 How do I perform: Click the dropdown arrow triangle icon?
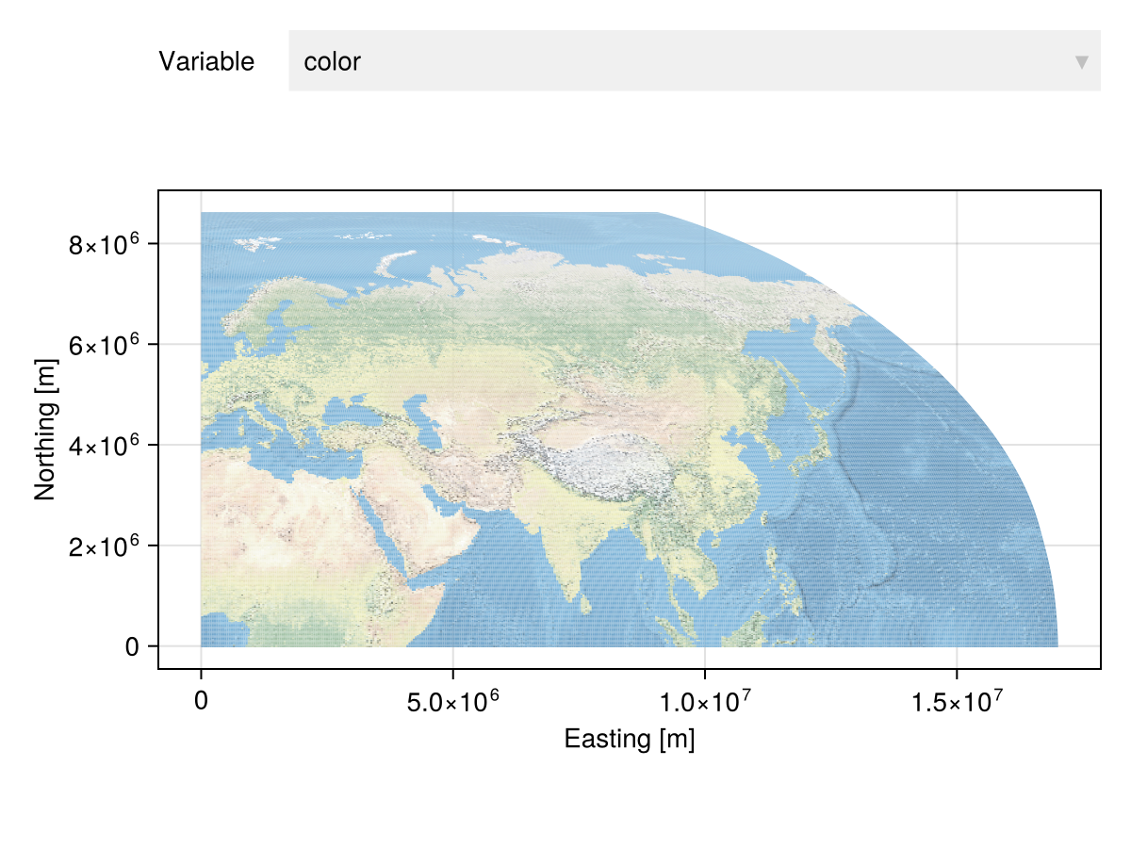coord(1081,62)
